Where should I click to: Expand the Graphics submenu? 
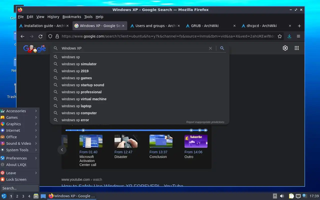coord(19,124)
